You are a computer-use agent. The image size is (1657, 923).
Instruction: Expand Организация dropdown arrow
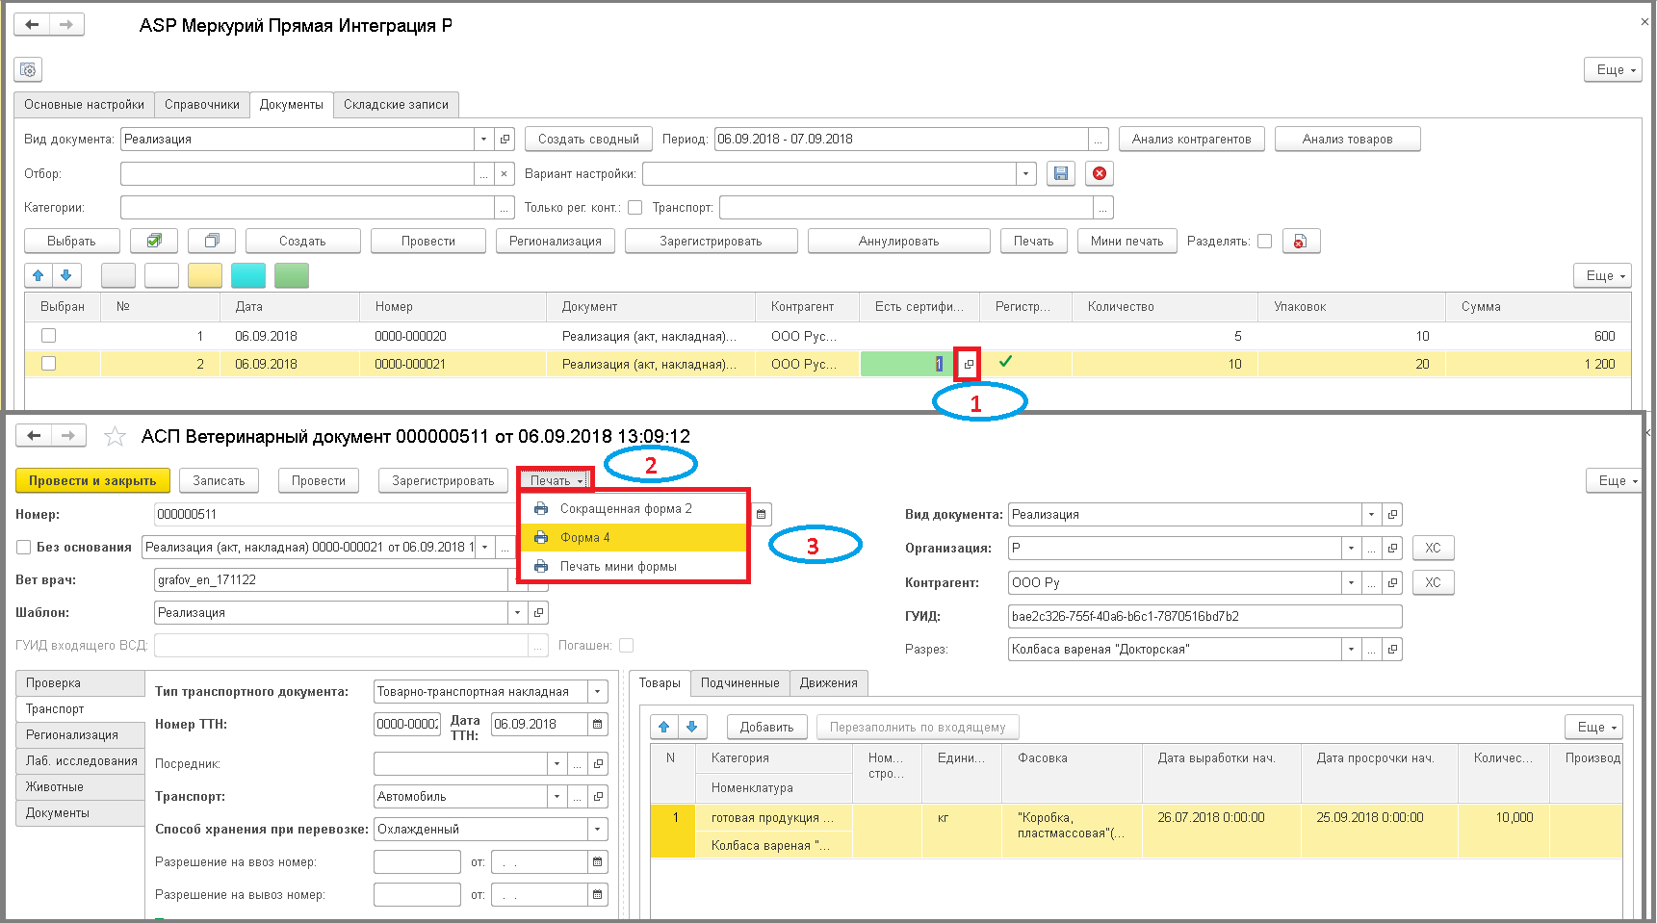1351,548
